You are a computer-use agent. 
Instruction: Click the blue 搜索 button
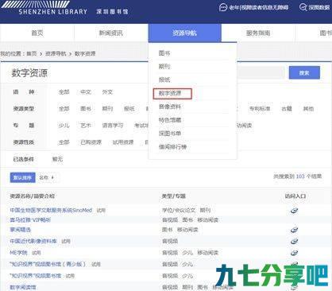(x=304, y=72)
